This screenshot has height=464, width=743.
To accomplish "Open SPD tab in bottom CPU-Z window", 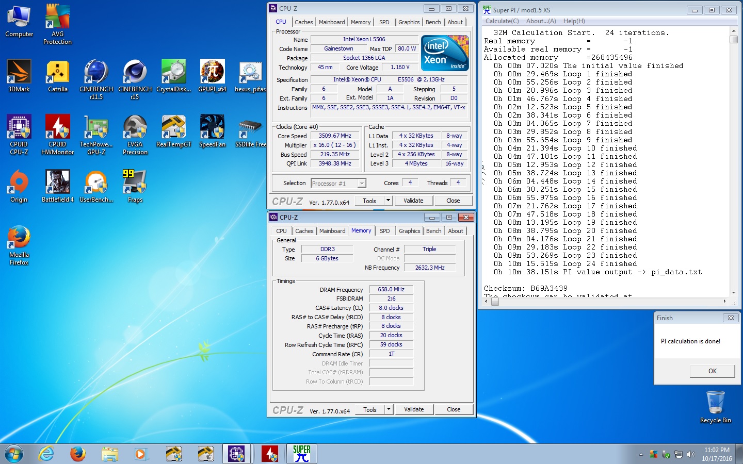I will click(385, 231).
